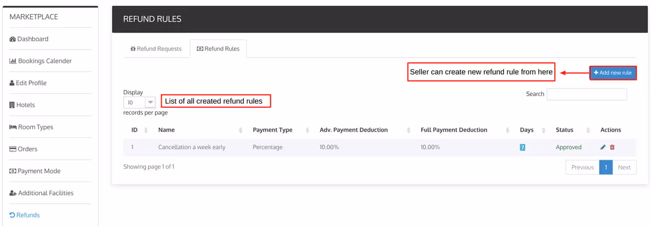
Task: Open the Orders sidebar entry
Action: (23, 149)
